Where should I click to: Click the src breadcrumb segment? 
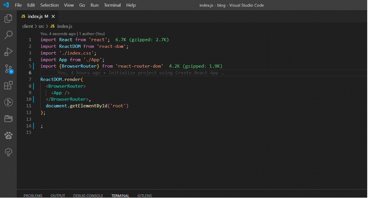(x=41, y=26)
